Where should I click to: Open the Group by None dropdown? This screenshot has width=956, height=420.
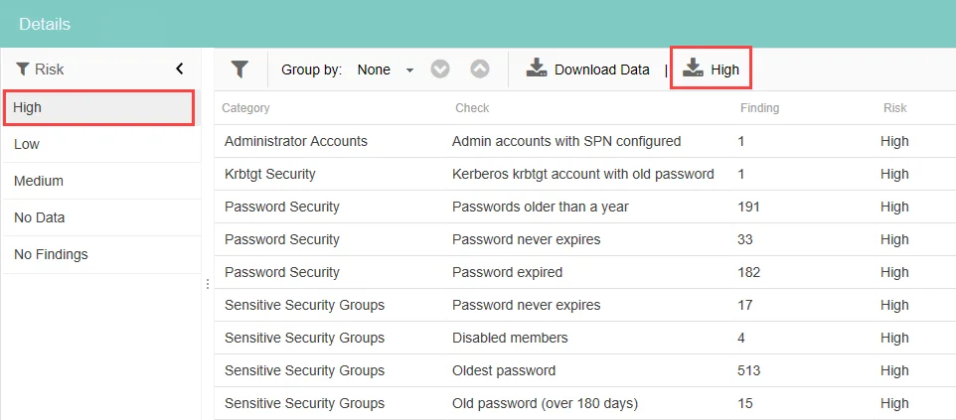[x=386, y=70]
